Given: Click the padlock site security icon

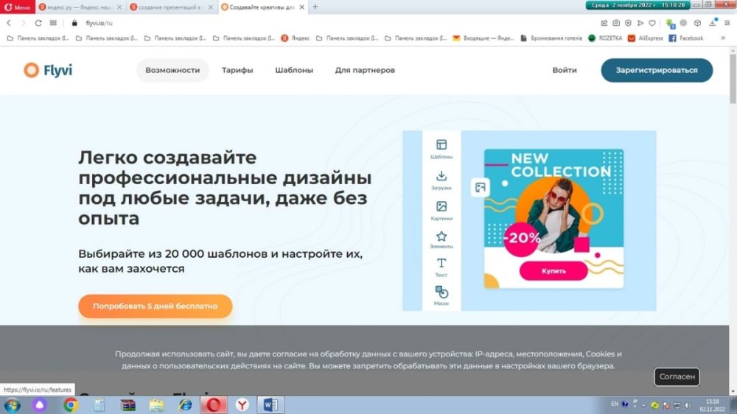Looking at the screenshot, I should tap(74, 23).
